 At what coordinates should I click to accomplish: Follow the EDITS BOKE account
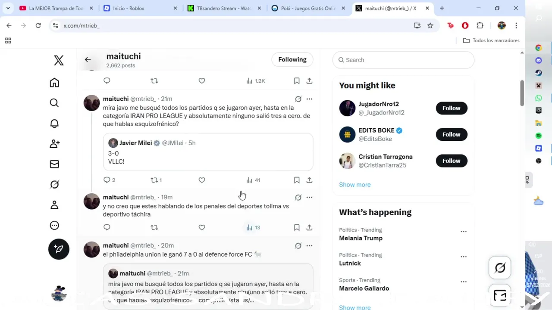(x=451, y=134)
